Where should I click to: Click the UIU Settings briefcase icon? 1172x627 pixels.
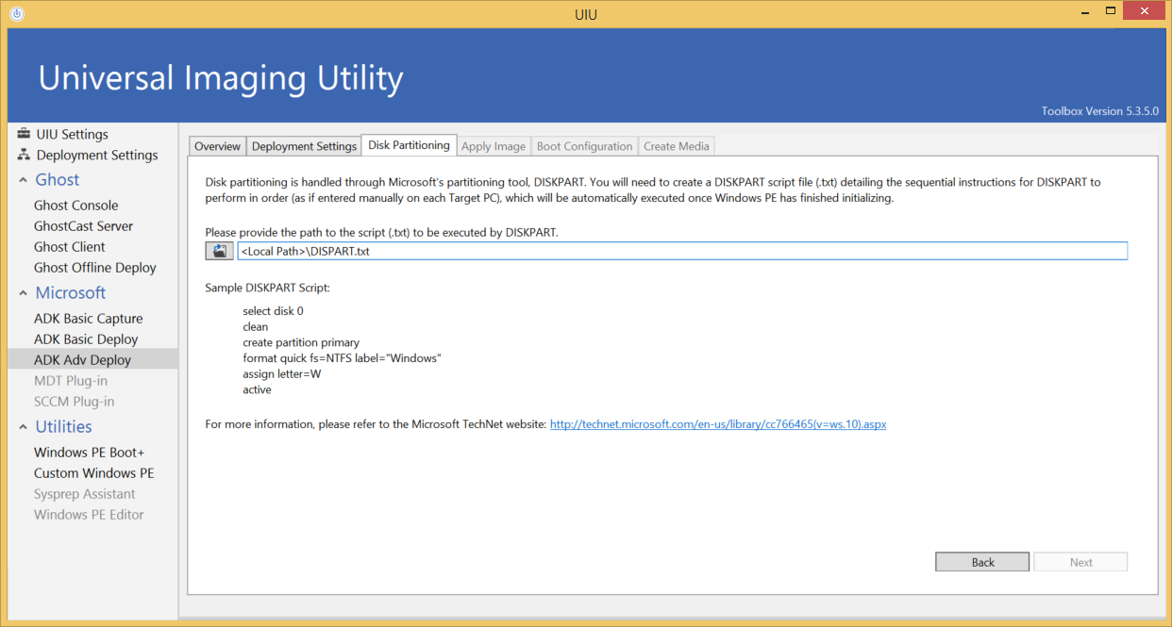(x=24, y=134)
